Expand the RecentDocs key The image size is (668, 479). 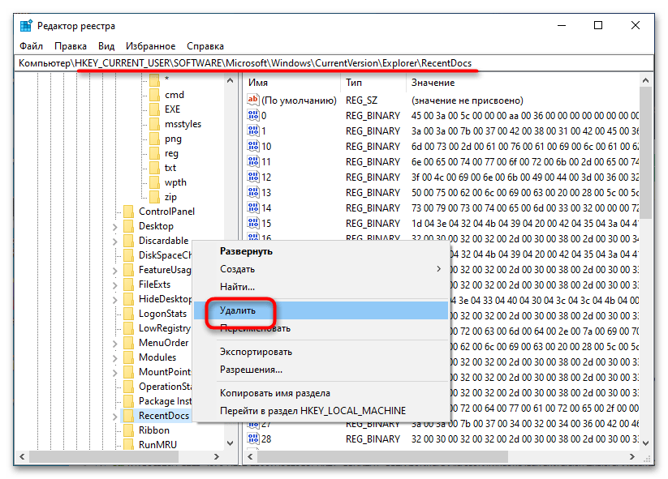click(115, 417)
